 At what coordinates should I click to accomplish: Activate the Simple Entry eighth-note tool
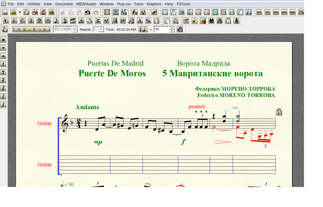[x=56, y=21]
